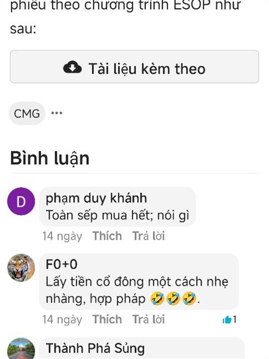Tap the laughing emojis in F0+0's comment
The image size is (269, 359).
[174, 298]
